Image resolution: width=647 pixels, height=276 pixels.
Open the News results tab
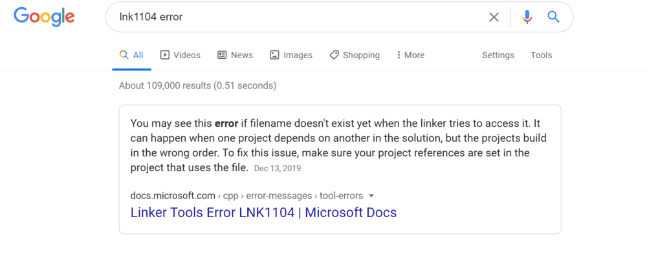click(235, 56)
